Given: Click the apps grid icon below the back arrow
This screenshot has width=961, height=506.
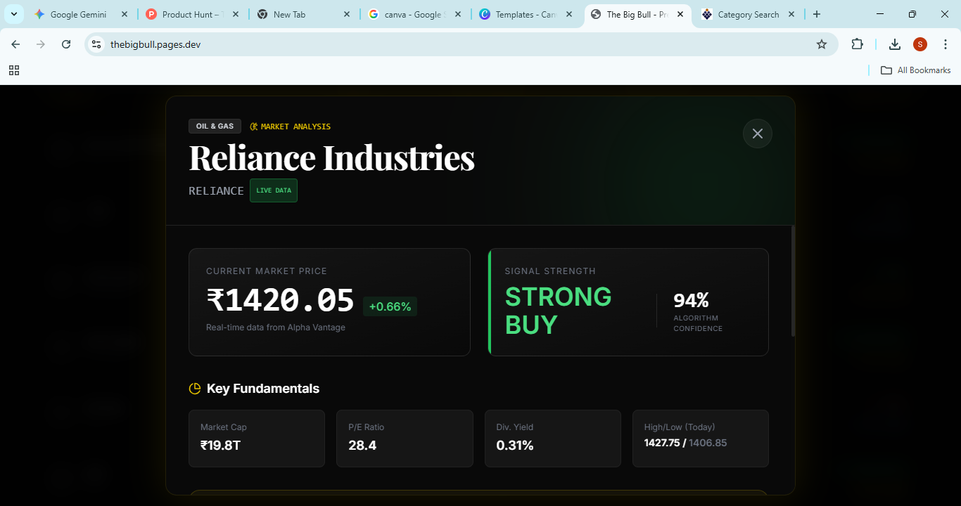Looking at the screenshot, I should (14, 70).
